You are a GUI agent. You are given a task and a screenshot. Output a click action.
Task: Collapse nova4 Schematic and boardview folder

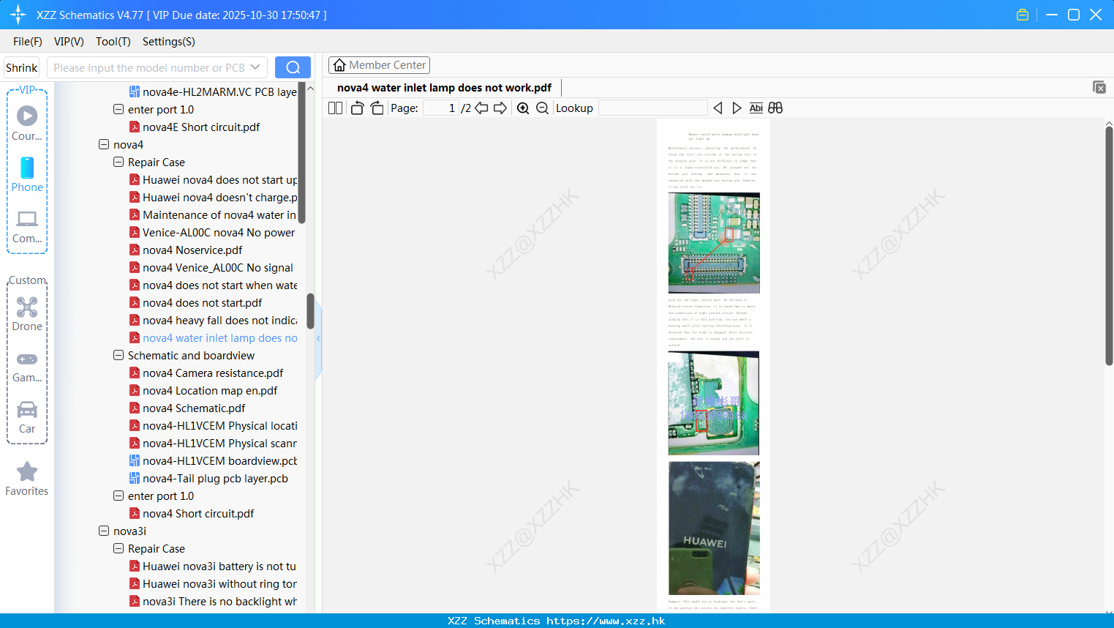click(x=118, y=355)
